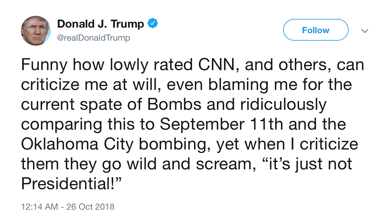Viewport: 390px width, 219px height.
Task: Click the "26 Oct 2018" tweet date
Action: (90, 207)
